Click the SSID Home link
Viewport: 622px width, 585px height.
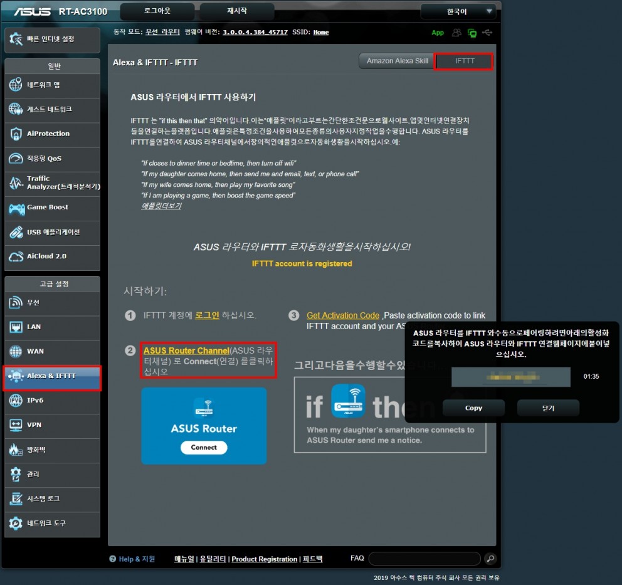pyautogui.click(x=321, y=32)
